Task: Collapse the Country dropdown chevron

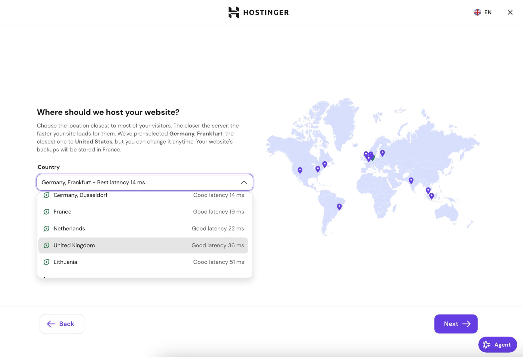Action: tap(244, 182)
